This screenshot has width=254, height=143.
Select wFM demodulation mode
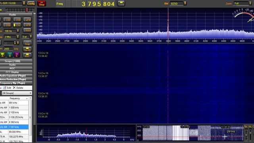pyautogui.click(x=27, y=20)
